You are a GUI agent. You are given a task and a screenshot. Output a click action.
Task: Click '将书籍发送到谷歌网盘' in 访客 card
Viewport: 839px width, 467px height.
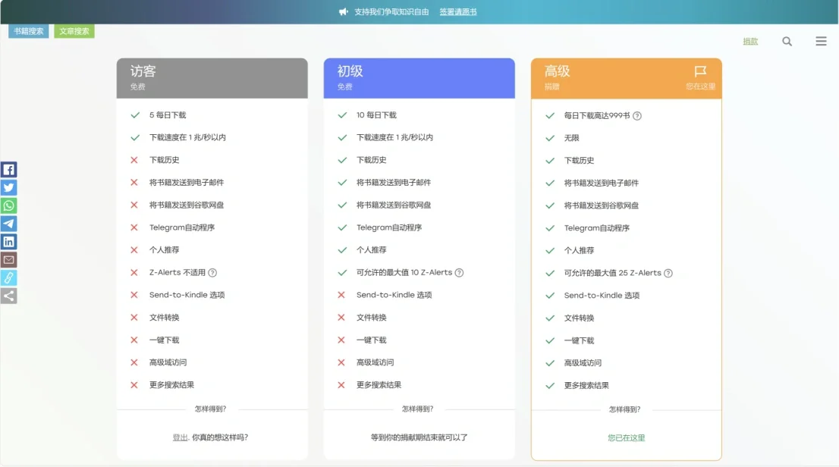(x=186, y=205)
